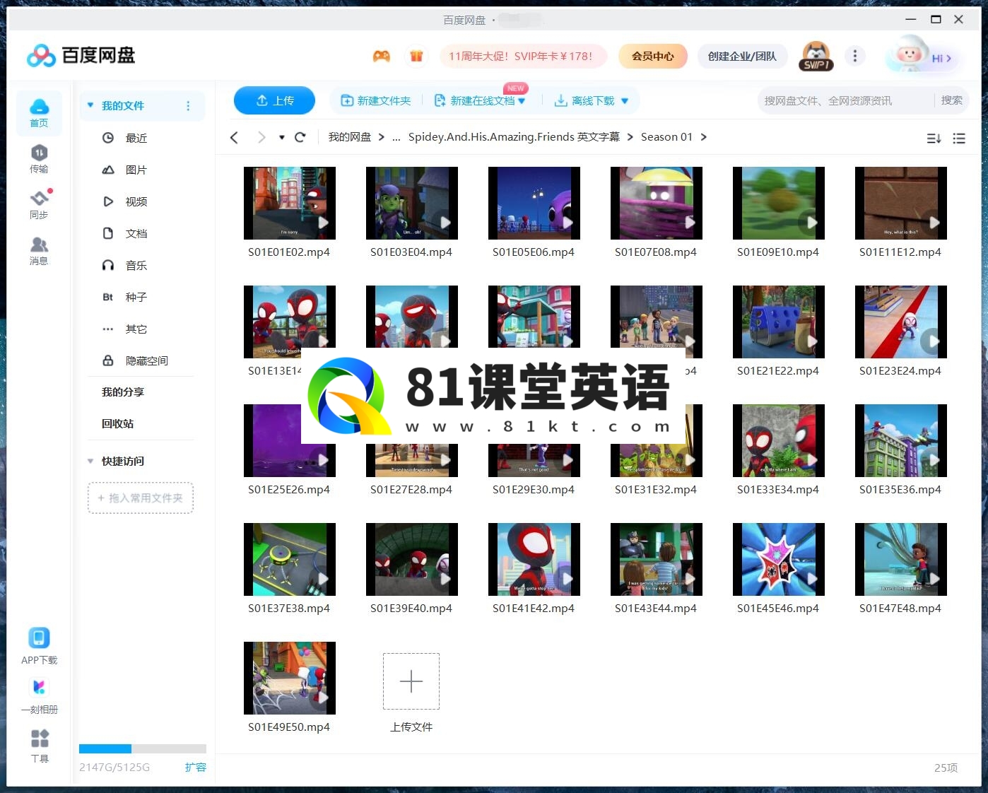
Task: Open the navigation history dropdown arrow
Action: [282, 137]
